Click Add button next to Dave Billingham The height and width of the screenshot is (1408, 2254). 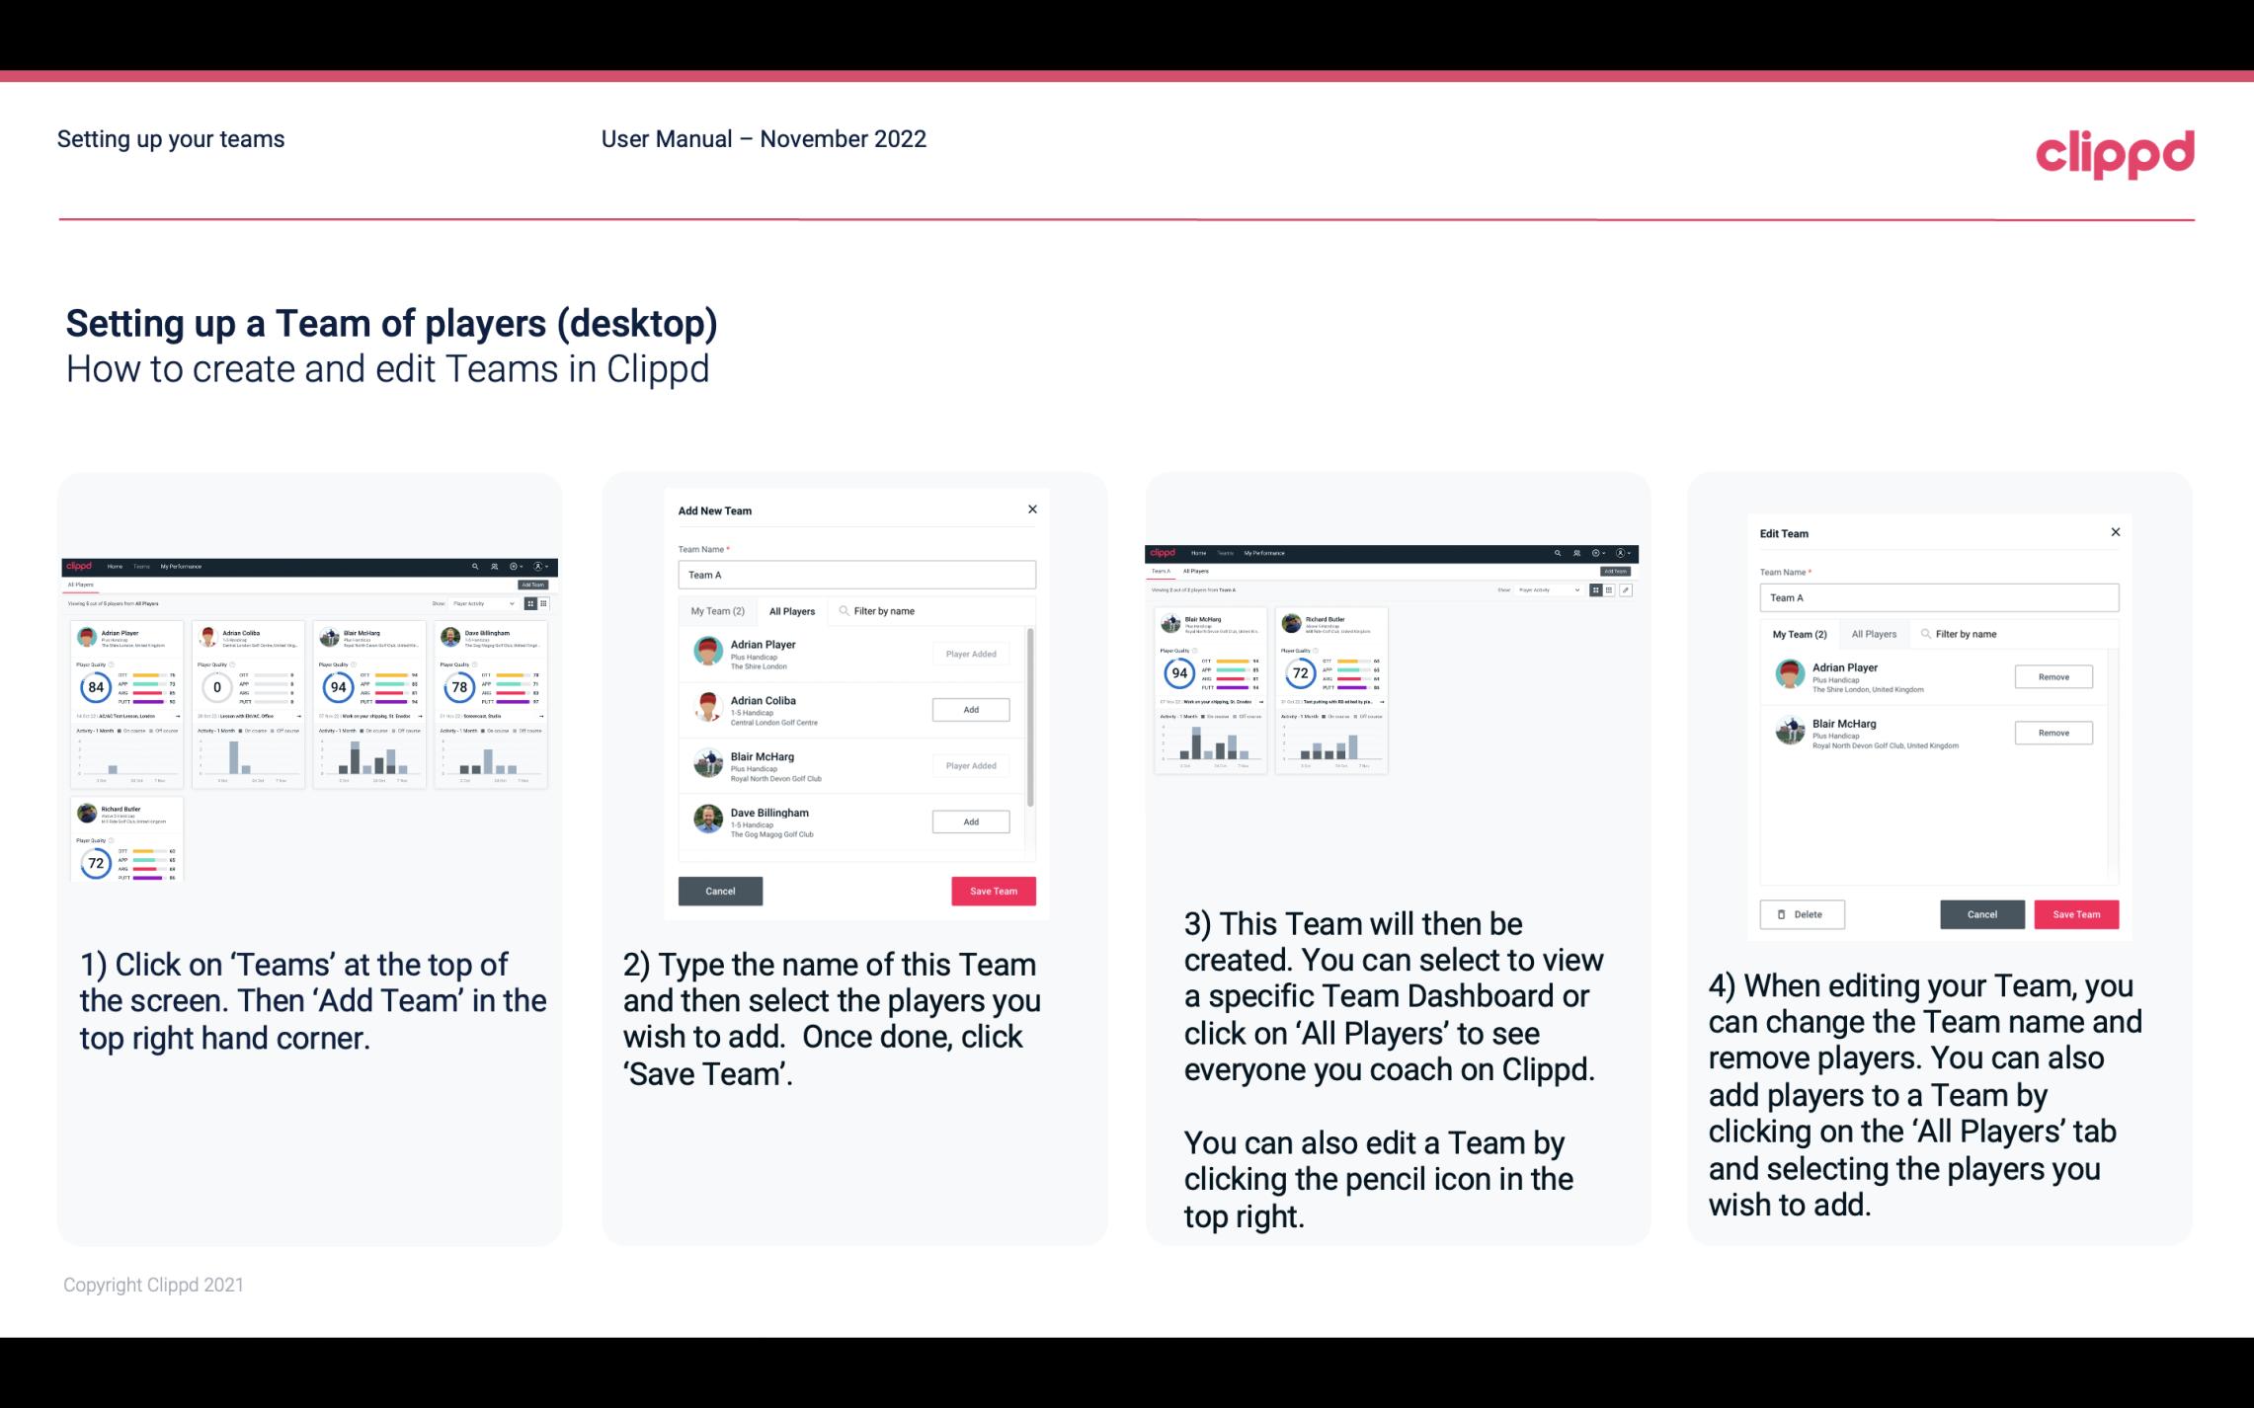tap(969, 822)
